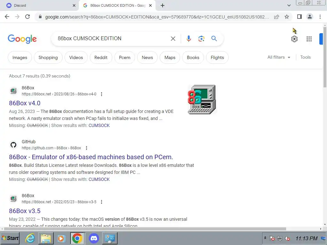Bookmark this page with the star

[x=287, y=17]
